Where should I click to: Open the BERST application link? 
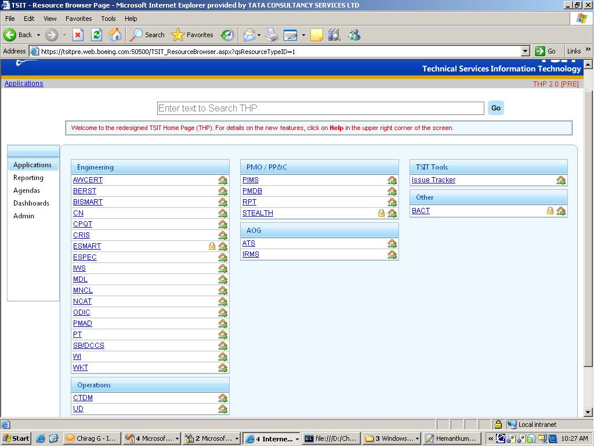click(x=85, y=191)
